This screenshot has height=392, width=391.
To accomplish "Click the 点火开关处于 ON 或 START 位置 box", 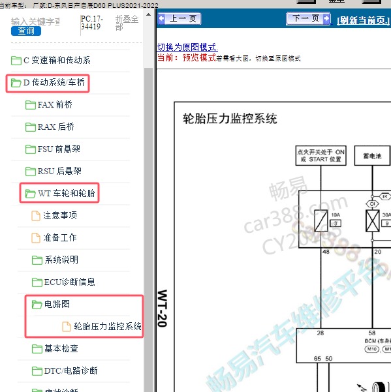I will (x=321, y=155).
